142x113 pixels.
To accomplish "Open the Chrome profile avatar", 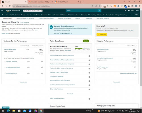I will (136, 6).
